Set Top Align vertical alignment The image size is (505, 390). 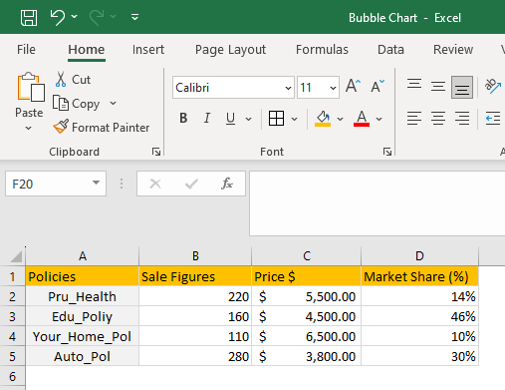[414, 85]
